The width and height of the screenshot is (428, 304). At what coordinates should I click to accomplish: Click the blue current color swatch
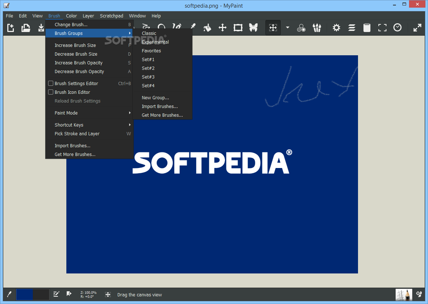click(24, 295)
